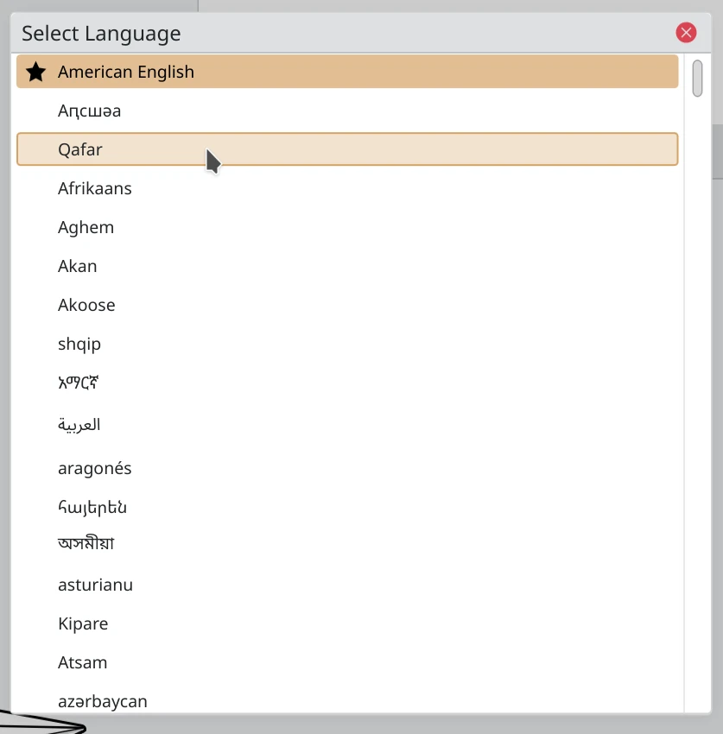Viewport: 723px width, 734px height.
Task: Select Aghem language
Action: point(347,227)
